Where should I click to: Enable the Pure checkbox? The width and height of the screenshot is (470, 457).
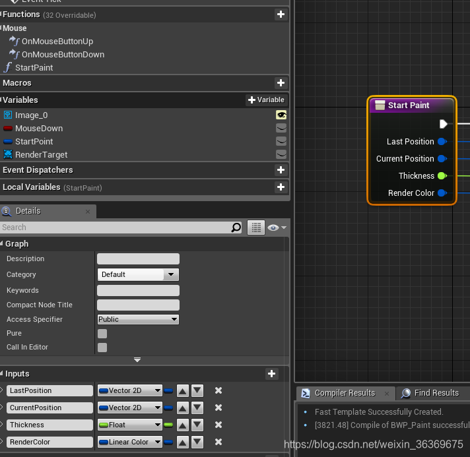(x=102, y=334)
